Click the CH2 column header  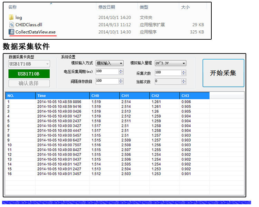click(x=164, y=96)
